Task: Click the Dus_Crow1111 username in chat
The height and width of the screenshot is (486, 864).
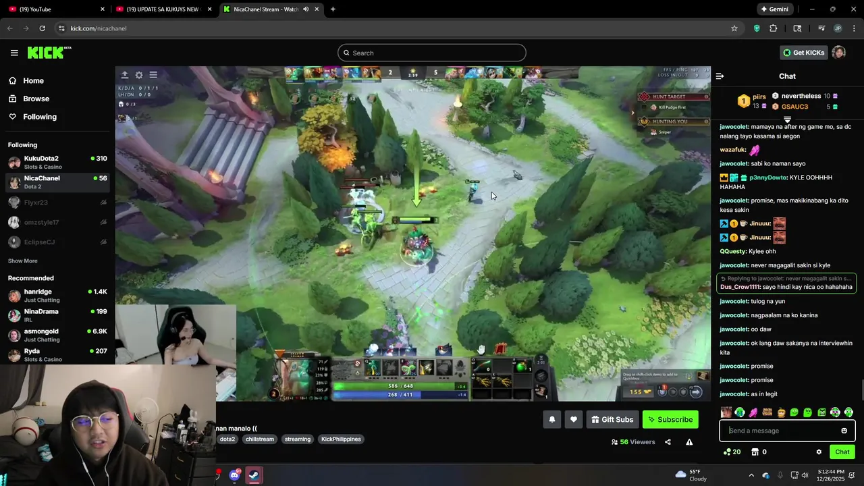Action: pyautogui.click(x=740, y=287)
